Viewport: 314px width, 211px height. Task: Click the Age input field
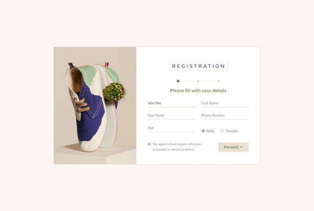(171, 128)
